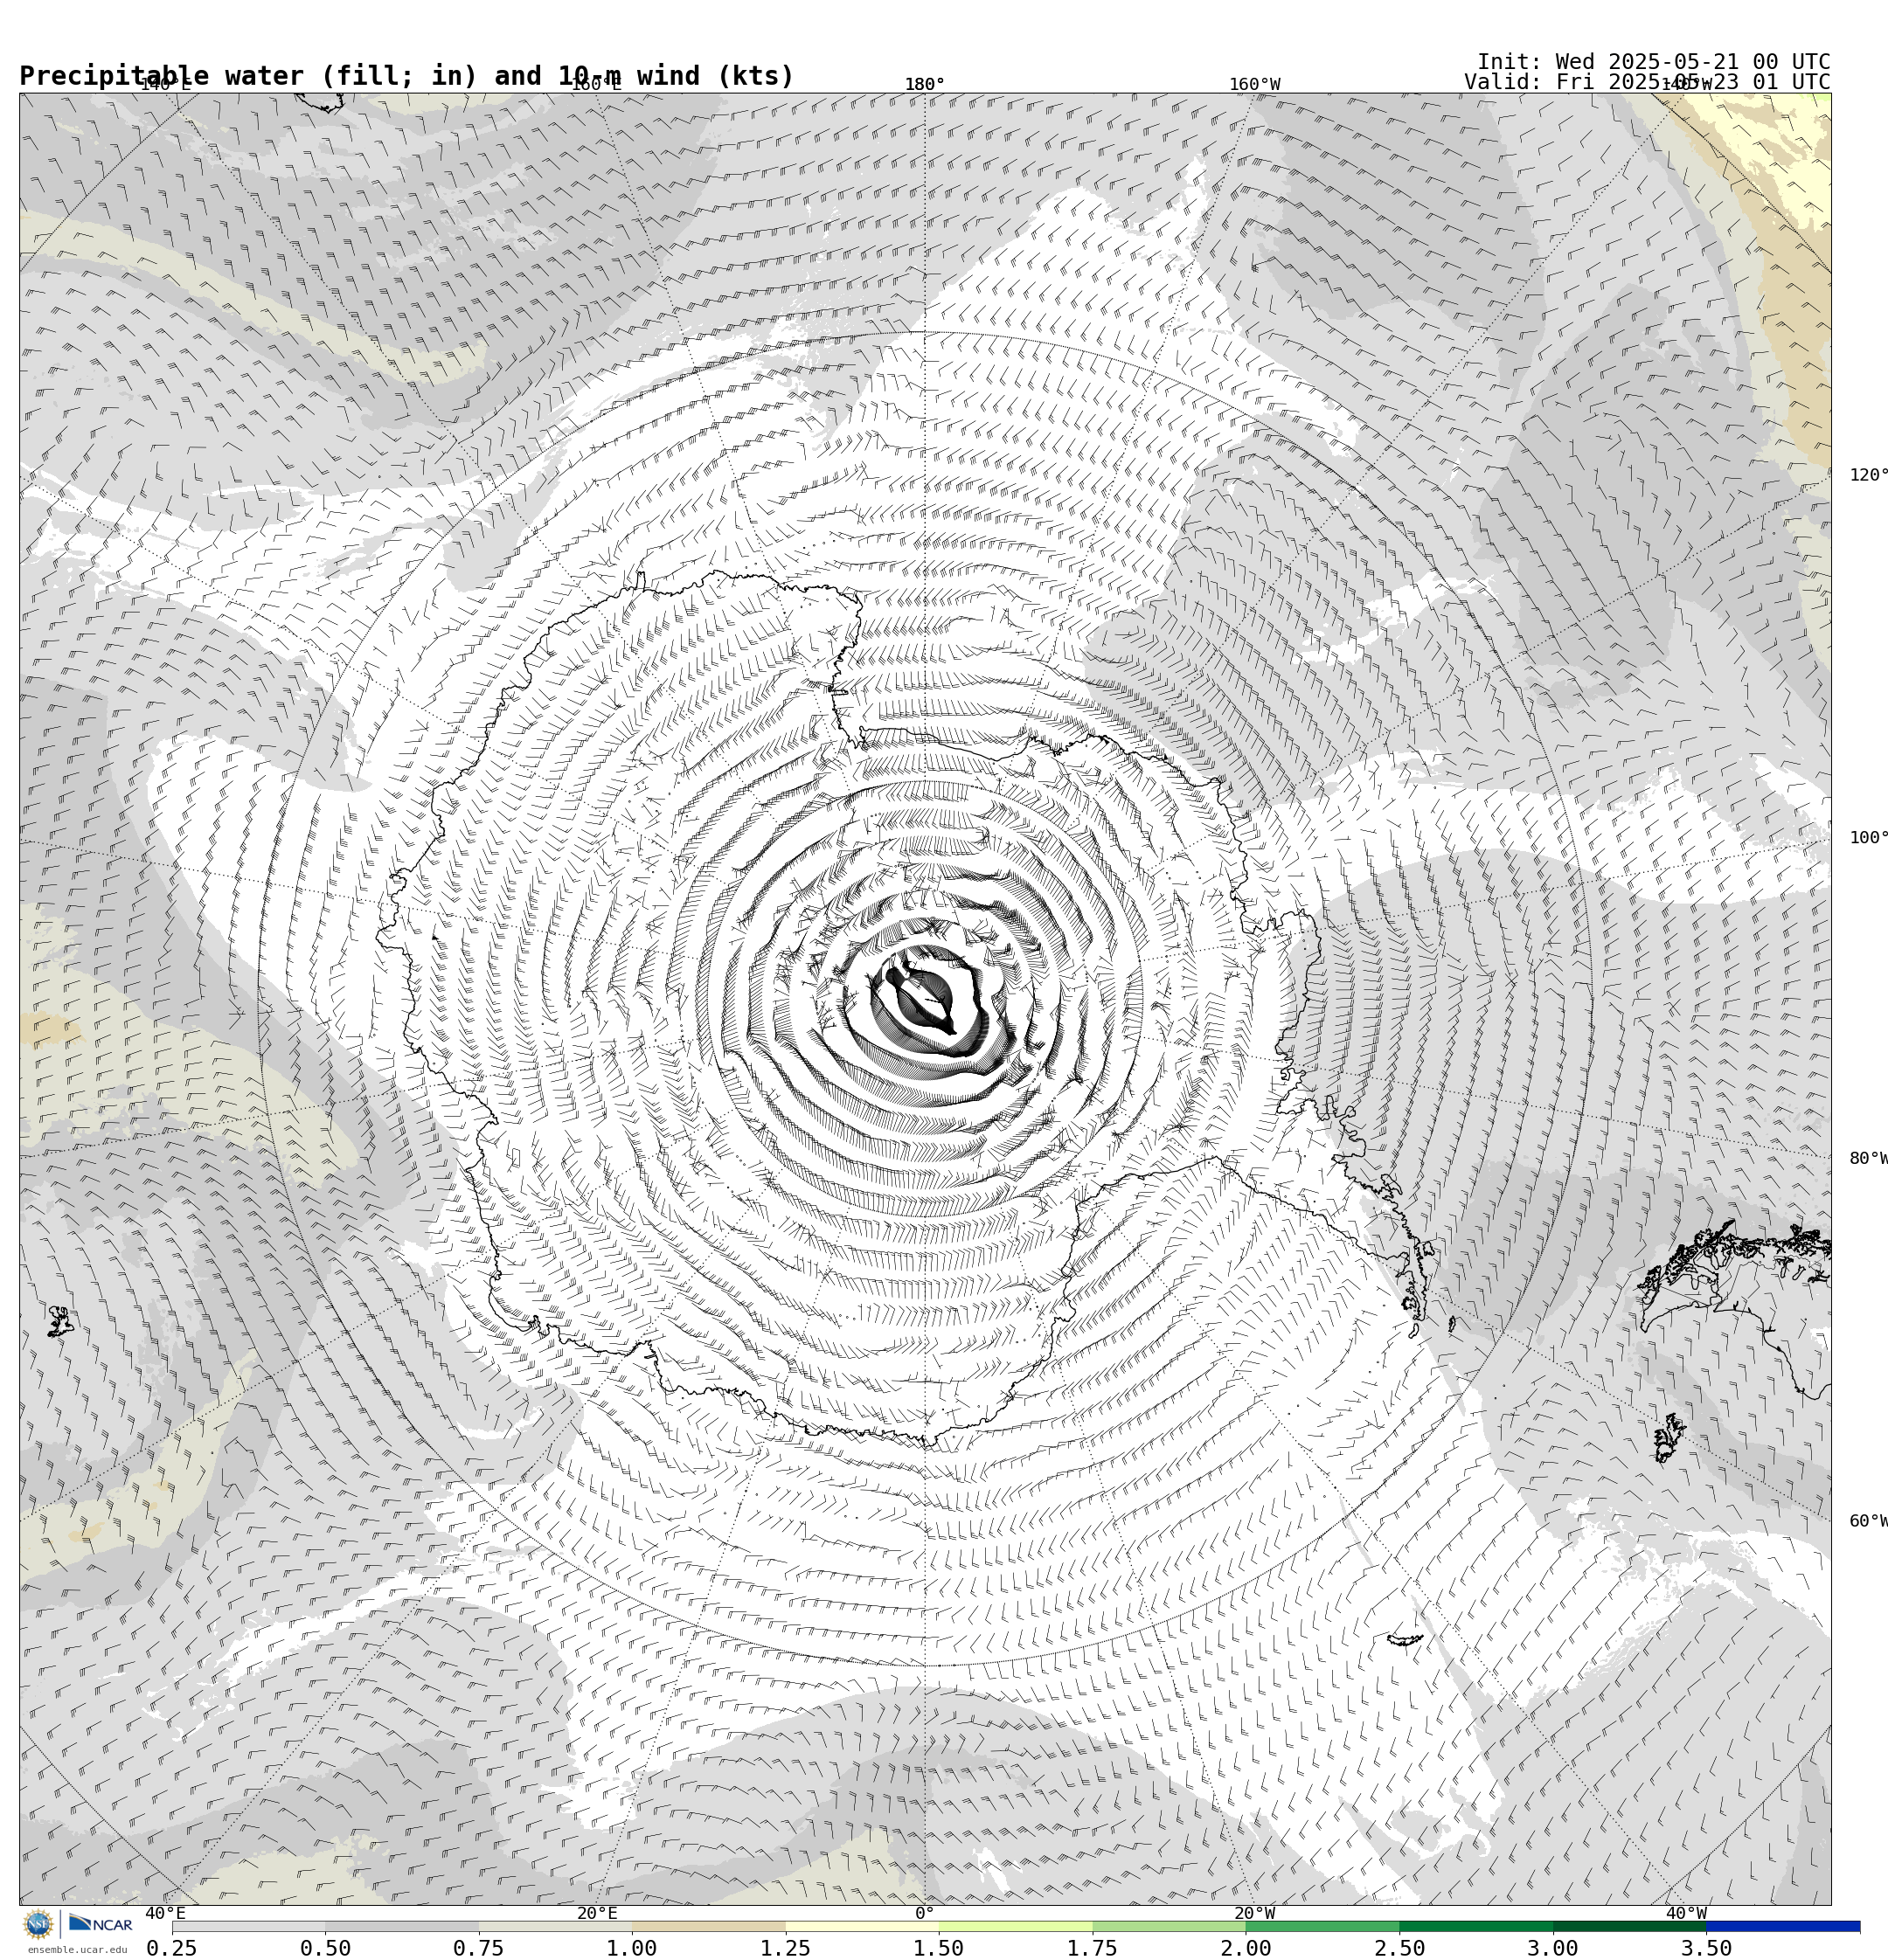Click the 60°W longitude label on right edge
The image size is (1888, 1960).
[x=1868, y=1521]
